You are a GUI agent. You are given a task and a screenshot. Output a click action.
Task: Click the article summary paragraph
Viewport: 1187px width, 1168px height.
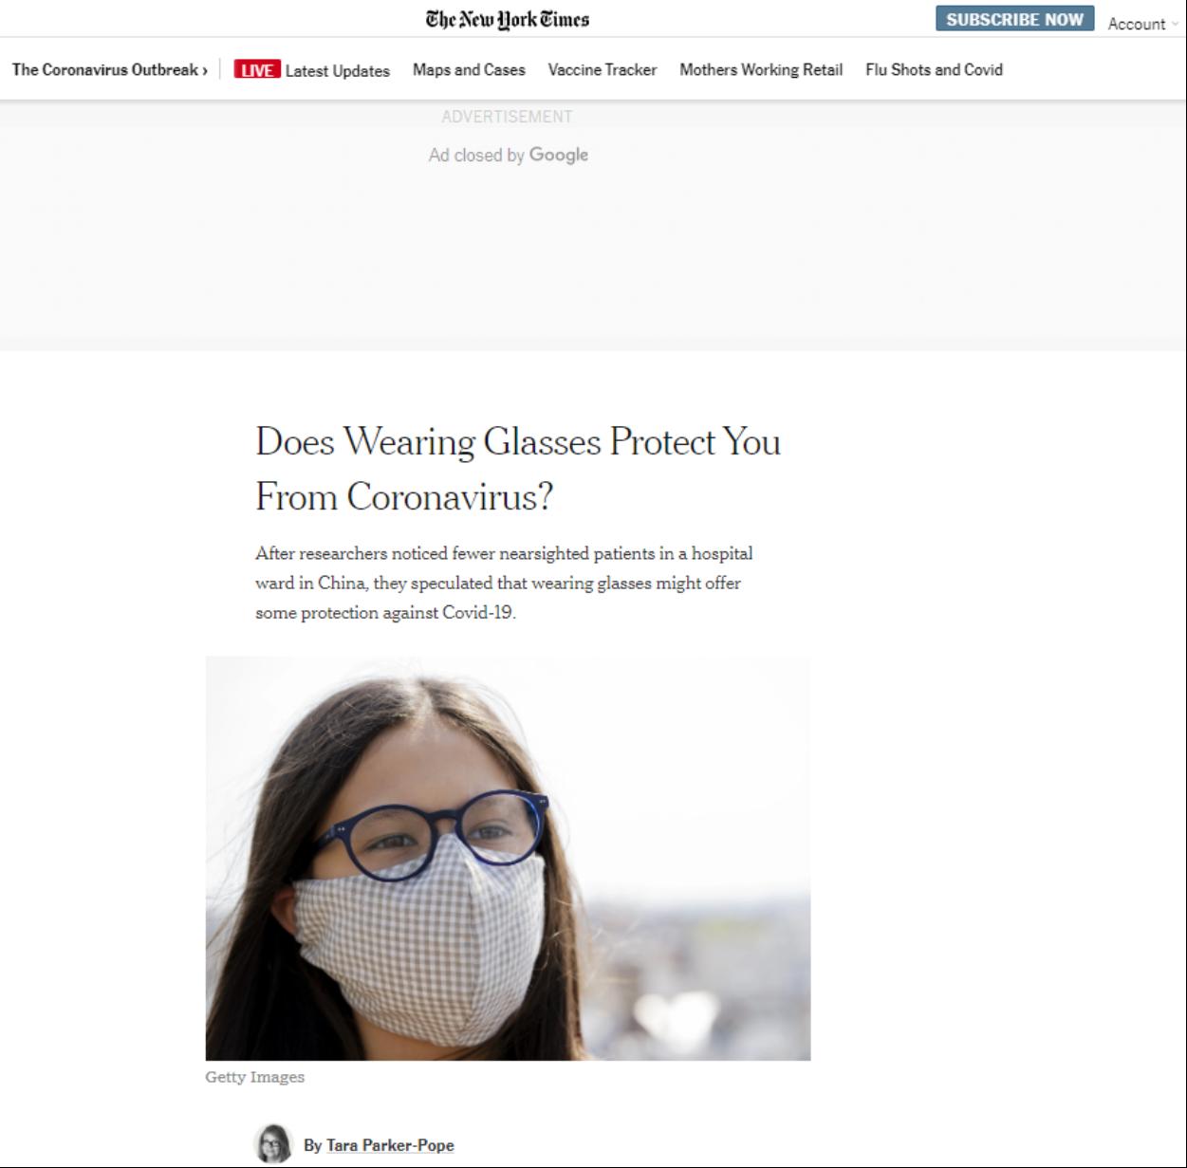coord(504,583)
